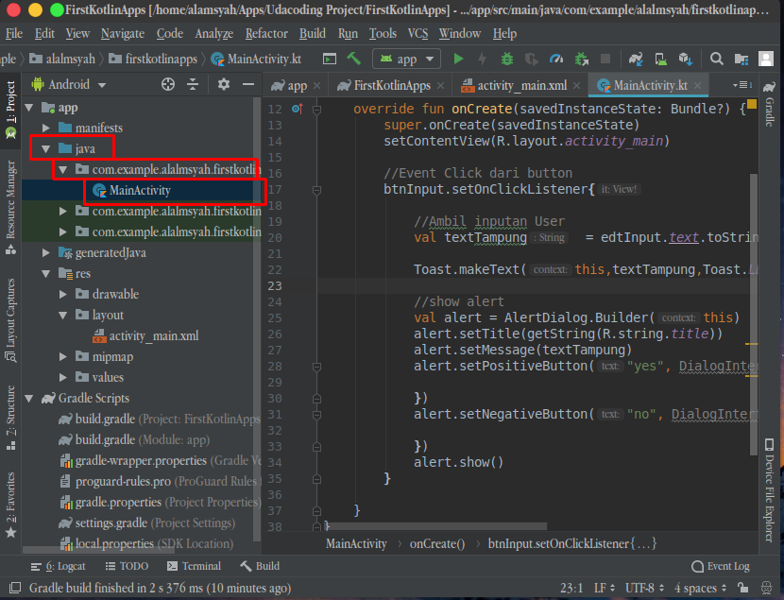Toggle the Device File Explorer panel
The image size is (784, 600).
tap(769, 490)
